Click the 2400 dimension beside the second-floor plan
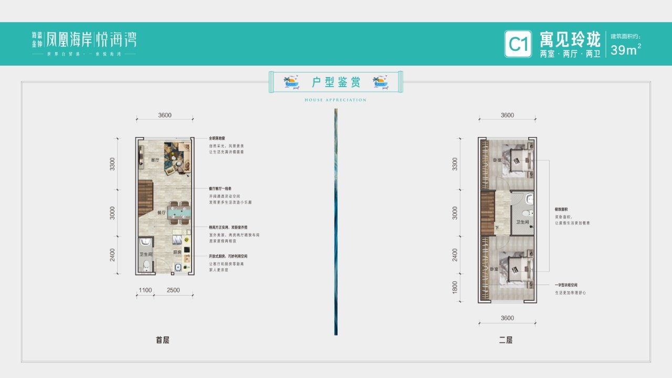 point(455,255)
